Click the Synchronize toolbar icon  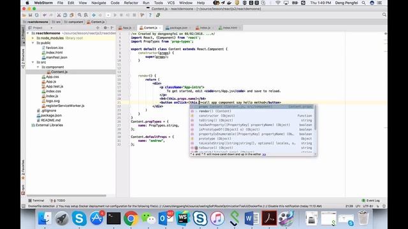coord(37,15)
